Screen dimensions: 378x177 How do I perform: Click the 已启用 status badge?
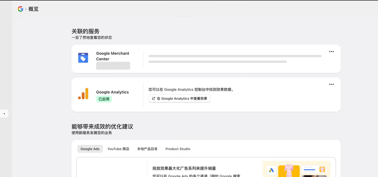[104, 99]
